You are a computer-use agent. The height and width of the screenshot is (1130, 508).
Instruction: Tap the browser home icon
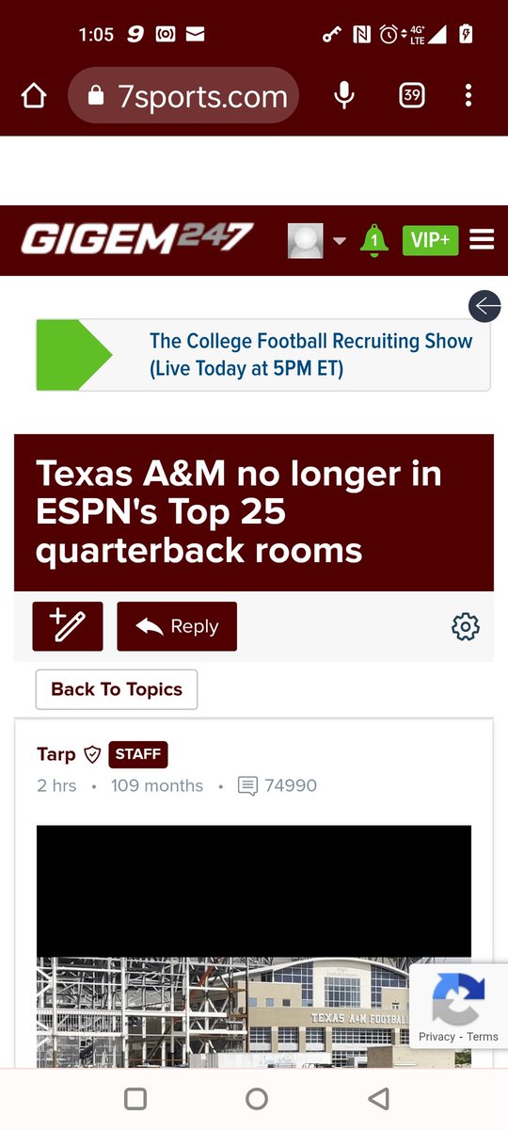(34, 95)
